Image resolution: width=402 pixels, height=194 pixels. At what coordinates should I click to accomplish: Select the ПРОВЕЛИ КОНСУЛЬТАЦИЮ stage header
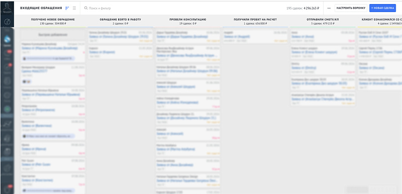(x=187, y=20)
